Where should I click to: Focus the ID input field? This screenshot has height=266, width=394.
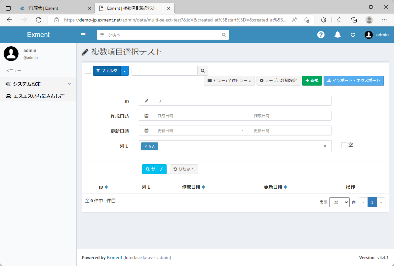[243, 101]
